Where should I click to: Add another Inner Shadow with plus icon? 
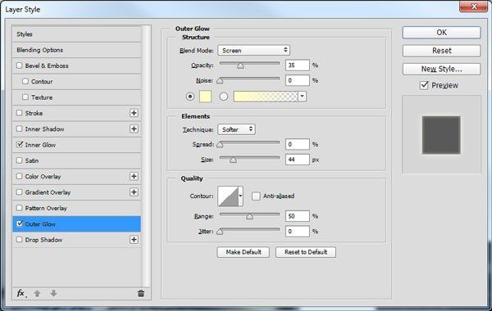click(x=134, y=128)
